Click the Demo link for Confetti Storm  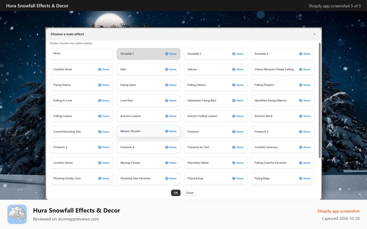coord(104,163)
